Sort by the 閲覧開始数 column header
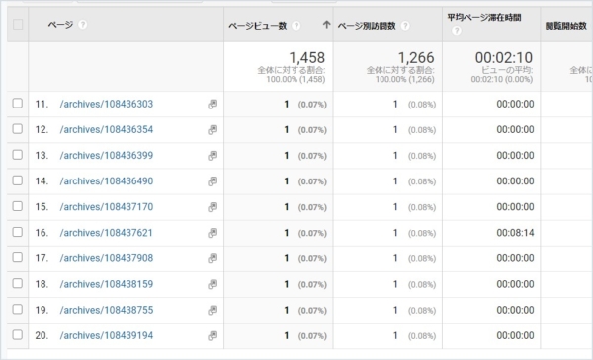593x360 pixels. (565, 26)
